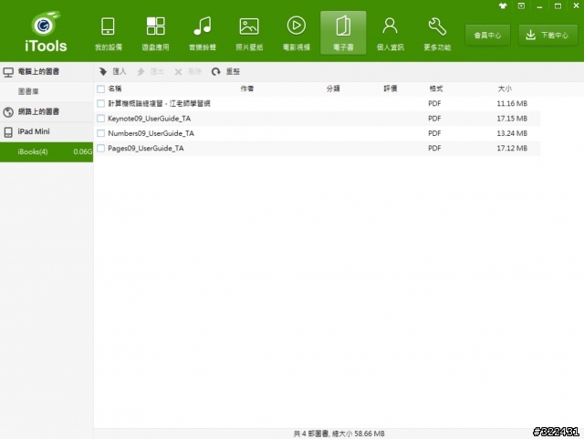Sort by the 大小 column header

point(505,89)
